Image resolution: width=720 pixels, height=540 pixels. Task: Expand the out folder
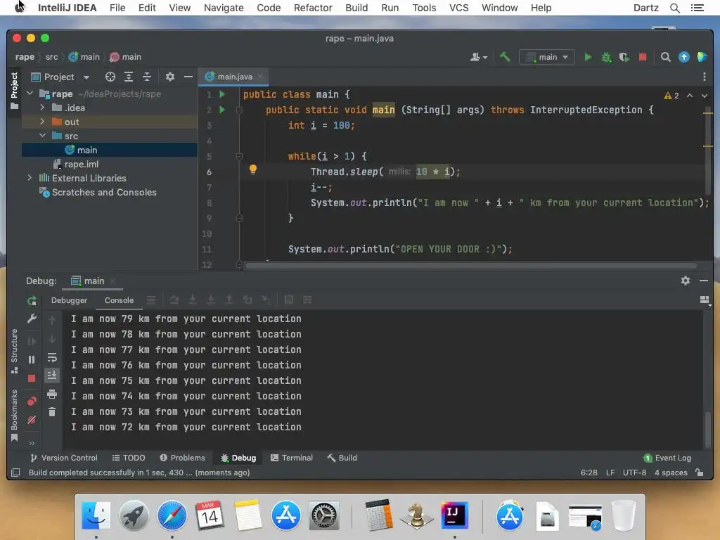pyautogui.click(x=42, y=122)
